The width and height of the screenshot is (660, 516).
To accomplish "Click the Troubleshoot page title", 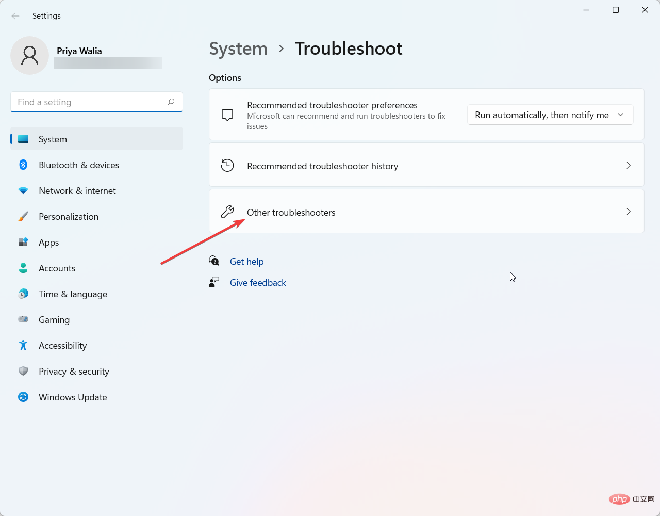I will tap(349, 49).
